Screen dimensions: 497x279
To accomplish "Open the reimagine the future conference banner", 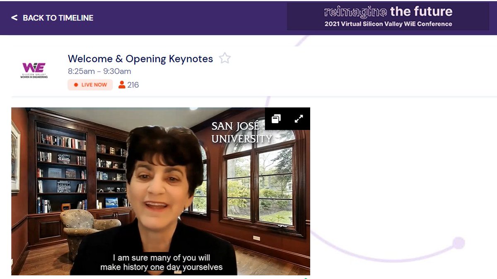I will click(x=388, y=17).
